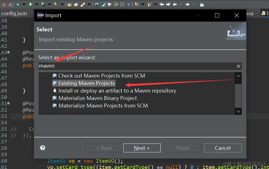The width and height of the screenshot is (269, 169).
Task: Select Existing Maven Projects wizard
Action: pyautogui.click(x=84, y=83)
